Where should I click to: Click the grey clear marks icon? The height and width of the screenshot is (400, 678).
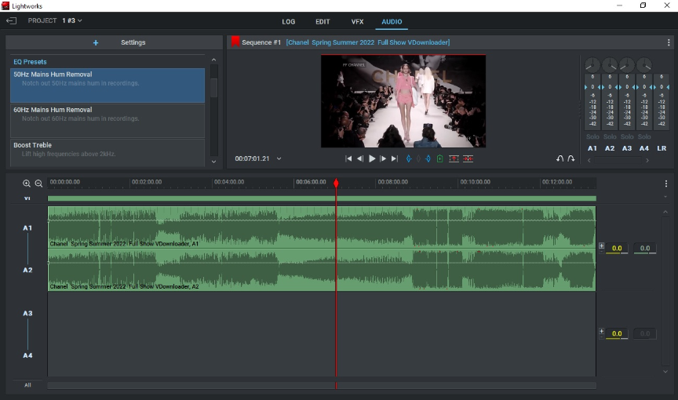(x=418, y=159)
